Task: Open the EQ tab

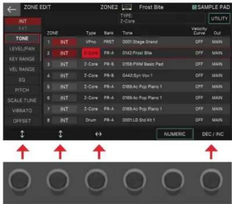Action: [22, 80]
